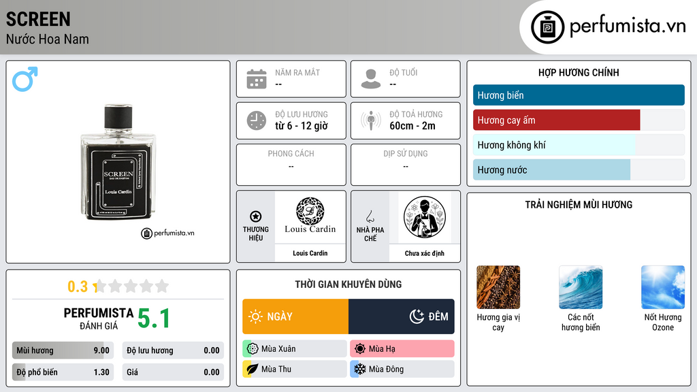697x392 pixels.
Task: Click the snowflake icon beside Mùa Đông
Action: click(360, 369)
